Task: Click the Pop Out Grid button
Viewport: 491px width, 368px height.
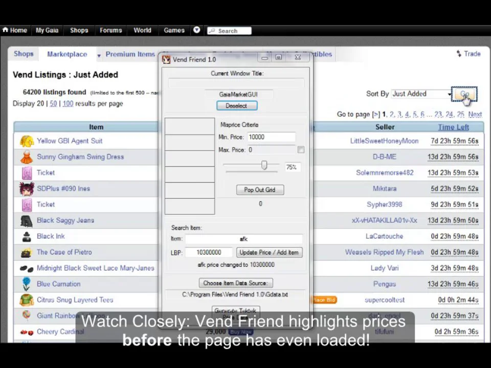Action: pos(260,190)
